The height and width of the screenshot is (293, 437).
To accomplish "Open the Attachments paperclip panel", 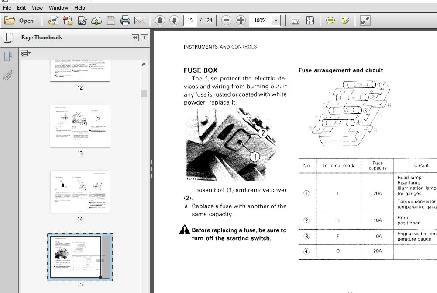I will coord(8,75).
